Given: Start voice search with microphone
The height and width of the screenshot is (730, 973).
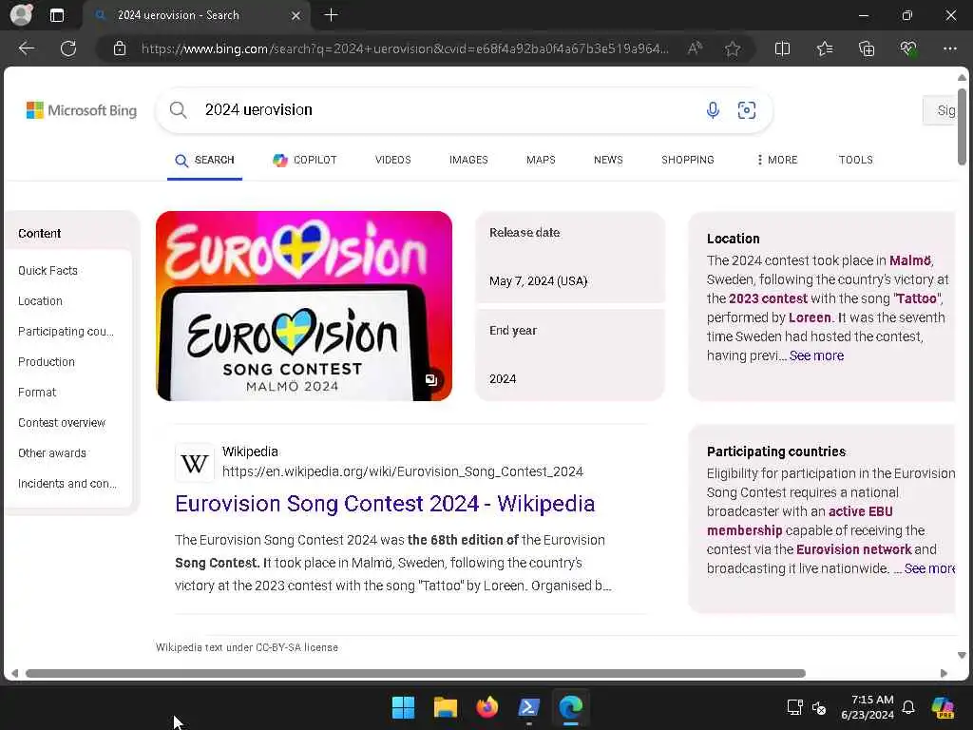Looking at the screenshot, I should pyautogui.click(x=713, y=110).
